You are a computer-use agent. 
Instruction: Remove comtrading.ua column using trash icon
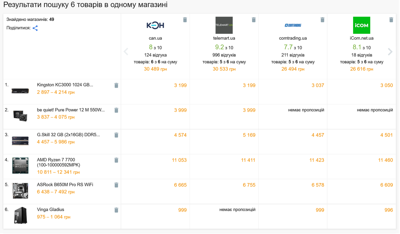point(322,20)
